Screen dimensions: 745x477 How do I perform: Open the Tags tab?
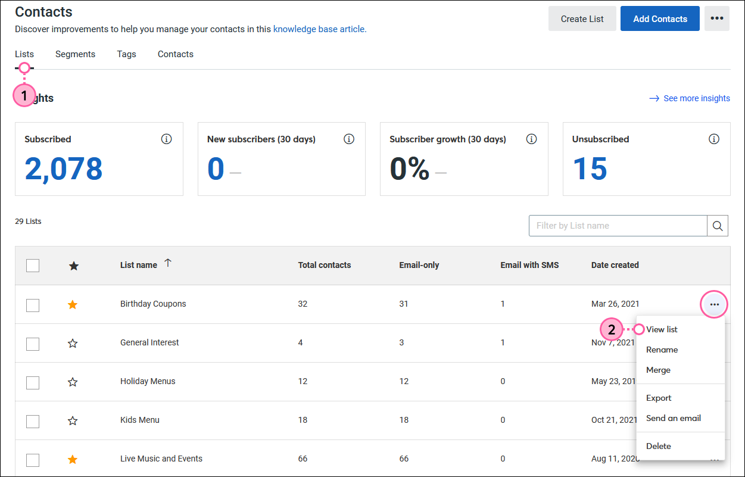pos(126,54)
